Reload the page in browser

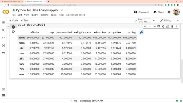[8, 5]
